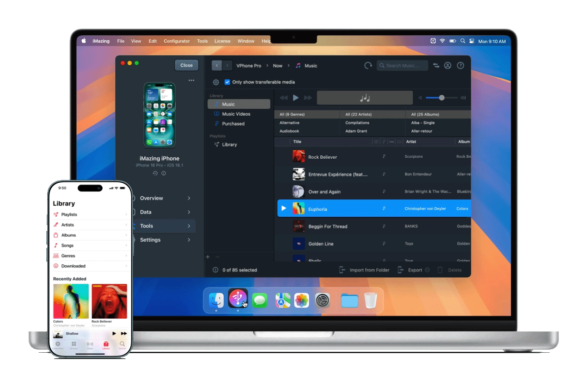
Task: Open Photos from the Dock
Action: (x=302, y=300)
